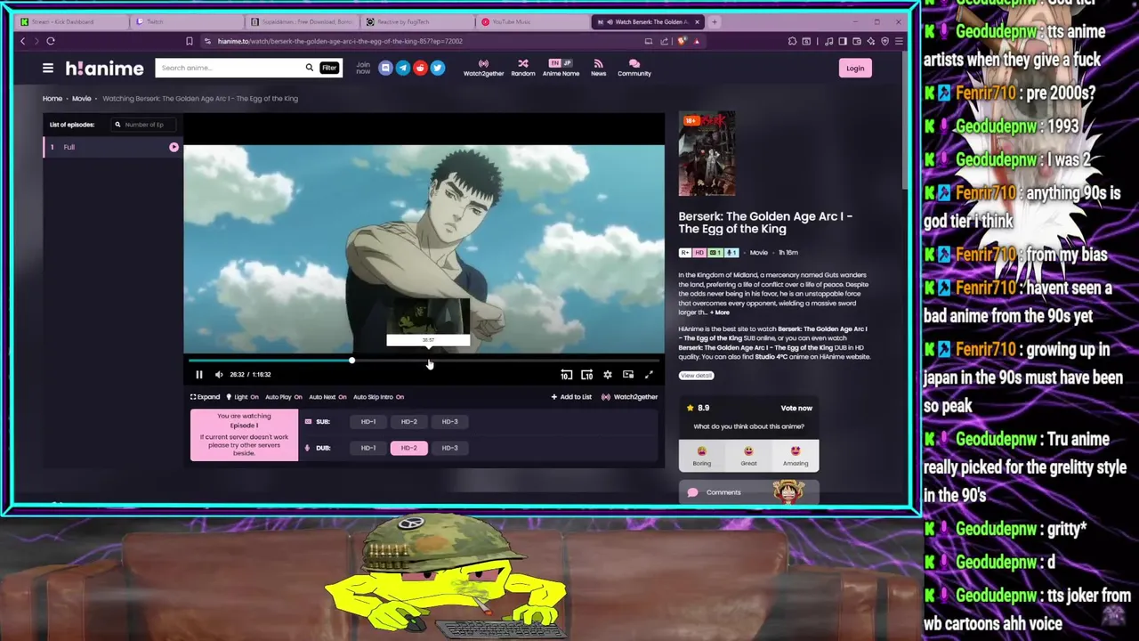Toggle the Light option

coord(243,397)
